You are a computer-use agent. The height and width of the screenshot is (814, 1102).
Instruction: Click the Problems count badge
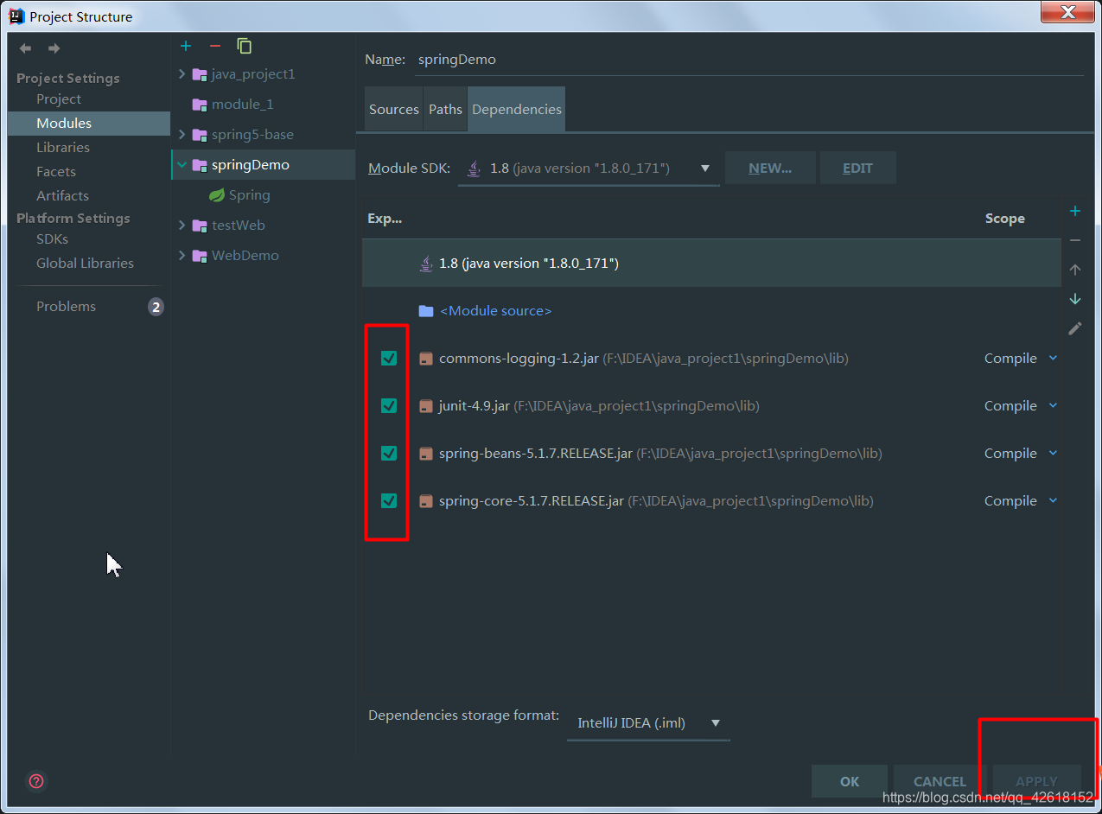click(156, 307)
